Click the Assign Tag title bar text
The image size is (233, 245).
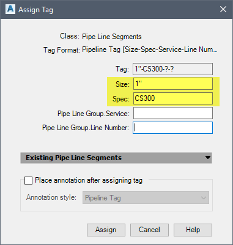tap(35, 10)
